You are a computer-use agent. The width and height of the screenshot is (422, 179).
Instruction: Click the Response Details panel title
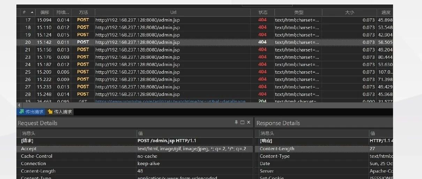click(278, 123)
